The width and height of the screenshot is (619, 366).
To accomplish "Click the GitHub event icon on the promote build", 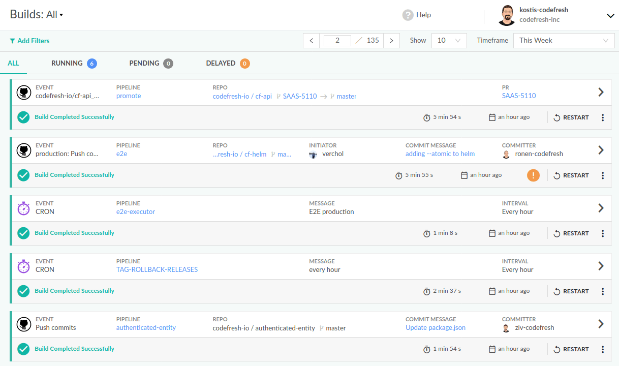I will (23, 92).
